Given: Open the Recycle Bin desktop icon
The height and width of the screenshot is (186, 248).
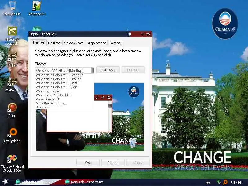Looking at the screenshot, I should (12, 8).
